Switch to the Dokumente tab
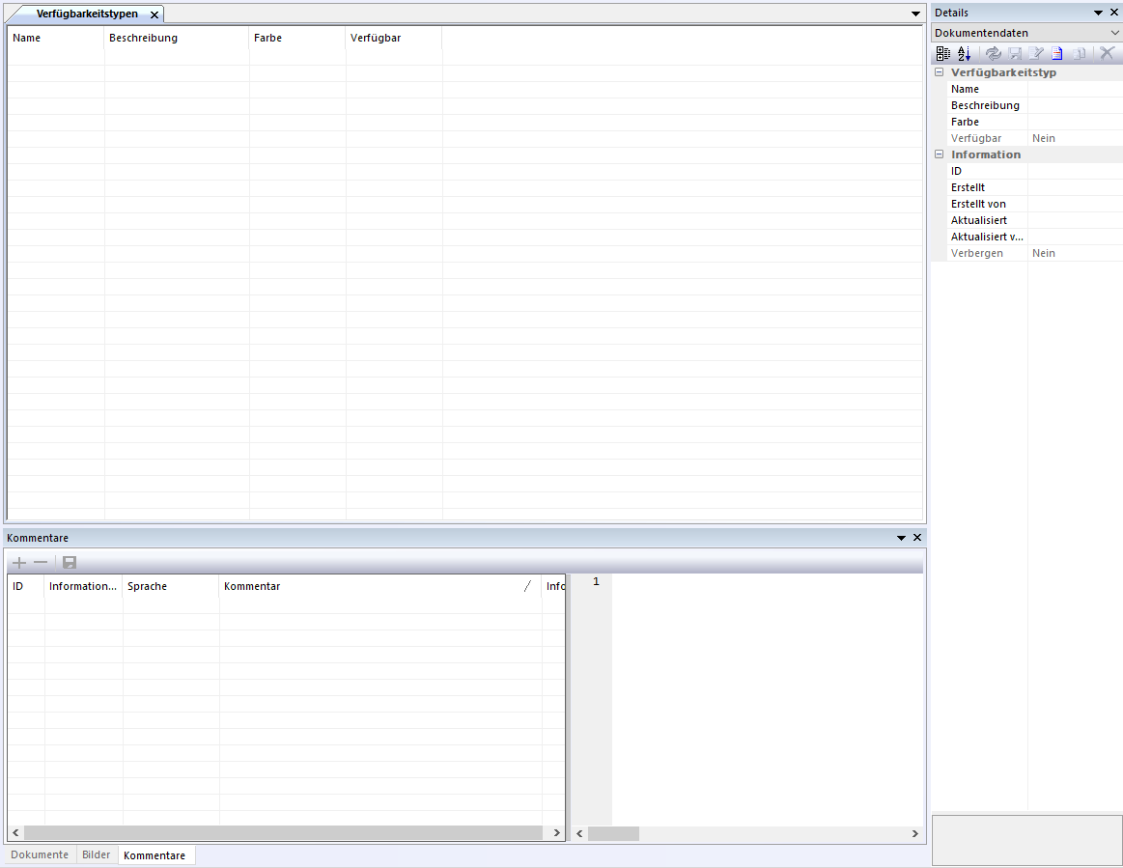The image size is (1123, 868). [40, 855]
